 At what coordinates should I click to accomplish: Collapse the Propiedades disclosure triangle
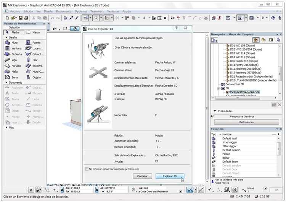[215, 111]
